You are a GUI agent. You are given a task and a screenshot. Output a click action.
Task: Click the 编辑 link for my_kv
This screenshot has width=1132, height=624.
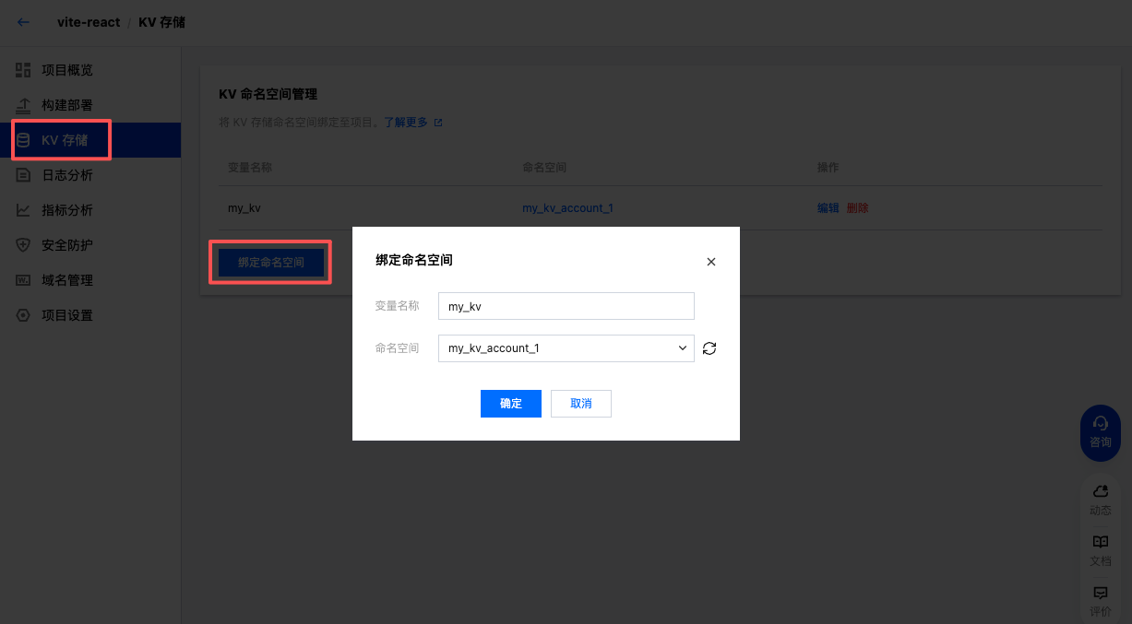828,208
